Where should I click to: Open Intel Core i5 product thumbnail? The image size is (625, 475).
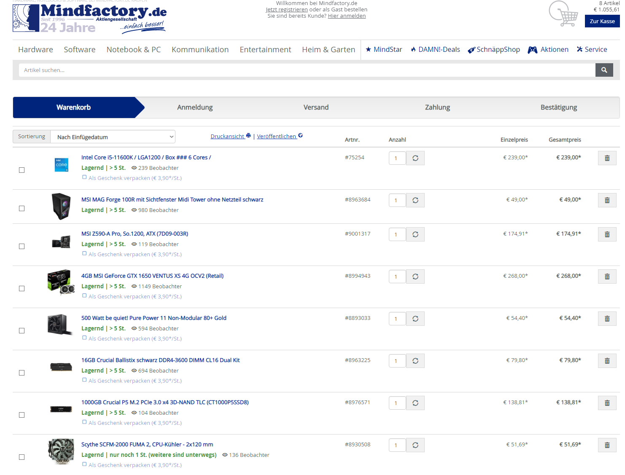tap(62, 165)
